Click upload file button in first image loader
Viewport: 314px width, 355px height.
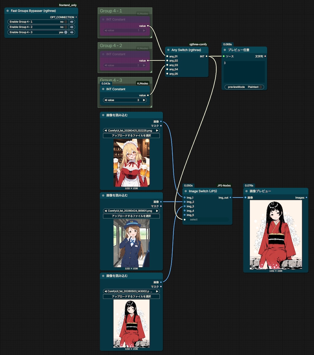(x=131, y=136)
